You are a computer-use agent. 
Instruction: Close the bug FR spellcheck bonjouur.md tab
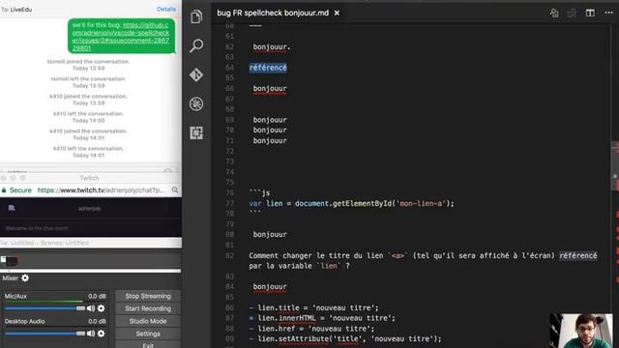coord(337,13)
